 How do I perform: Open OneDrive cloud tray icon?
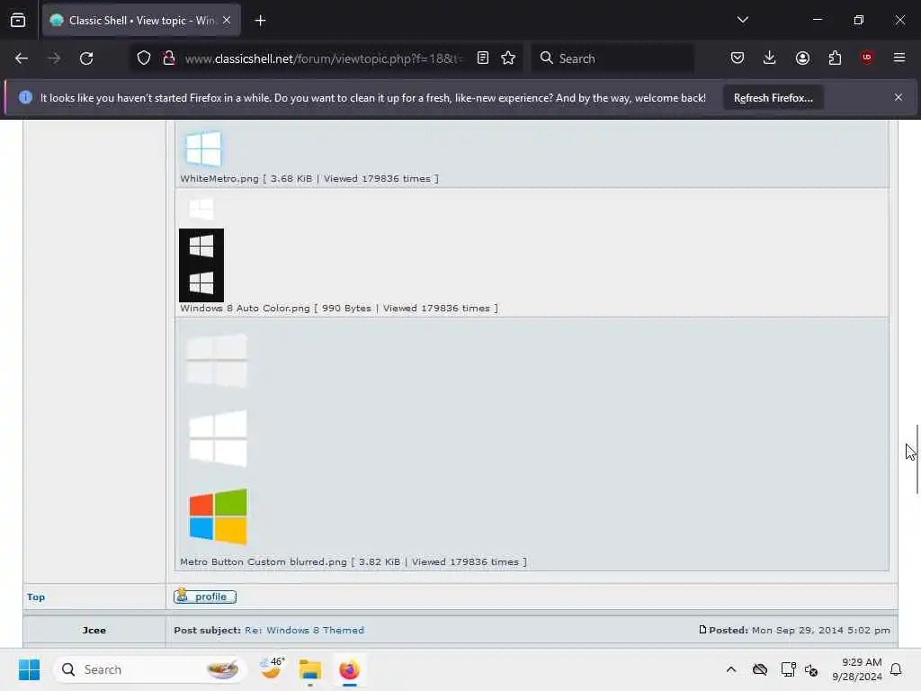760,669
